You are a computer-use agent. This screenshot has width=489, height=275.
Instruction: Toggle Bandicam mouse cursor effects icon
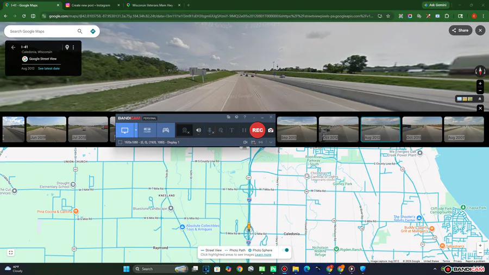(221, 130)
